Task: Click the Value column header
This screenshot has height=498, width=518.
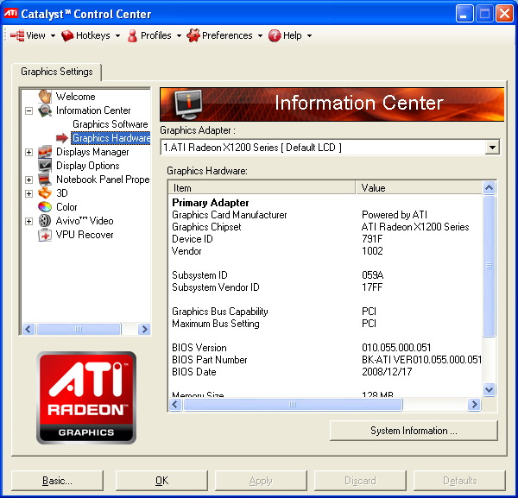Action: tap(419, 187)
